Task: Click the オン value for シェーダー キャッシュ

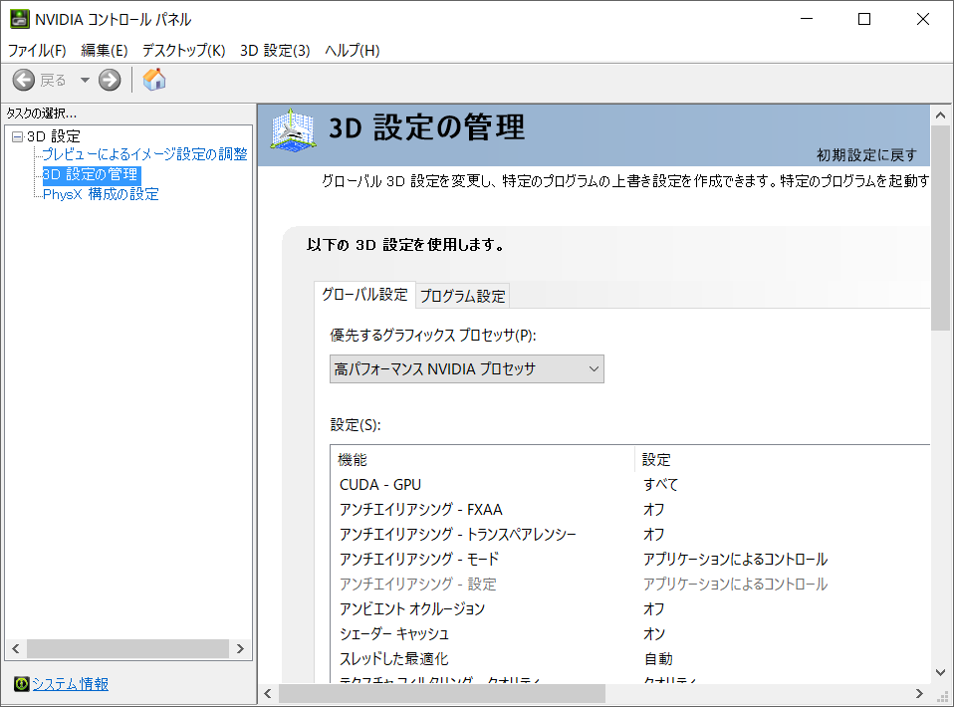Action: coord(654,634)
